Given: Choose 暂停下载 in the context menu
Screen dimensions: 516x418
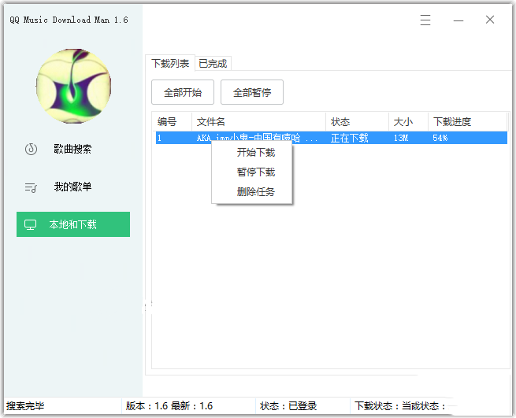Looking at the screenshot, I should pos(255,172).
